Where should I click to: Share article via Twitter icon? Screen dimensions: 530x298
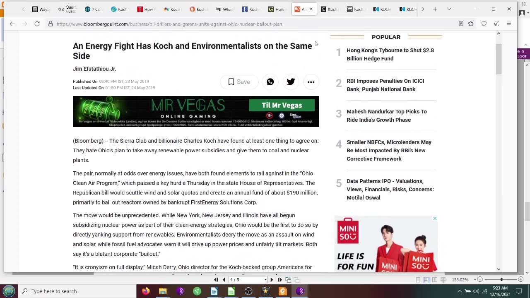click(291, 82)
